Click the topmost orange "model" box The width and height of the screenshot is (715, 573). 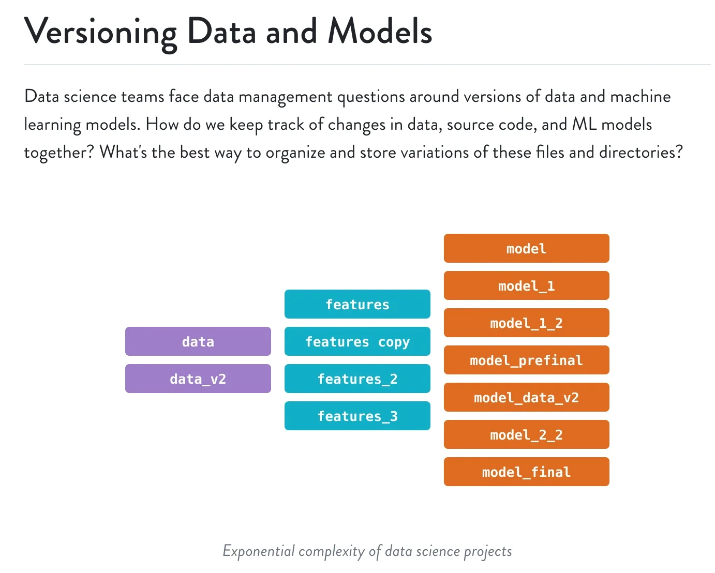(526, 248)
